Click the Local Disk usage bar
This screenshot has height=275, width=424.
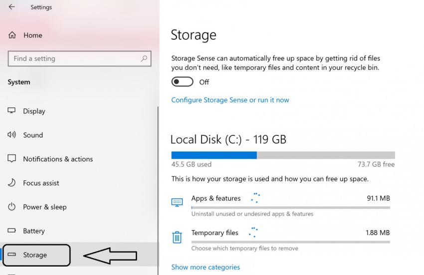[x=283, y=155]
